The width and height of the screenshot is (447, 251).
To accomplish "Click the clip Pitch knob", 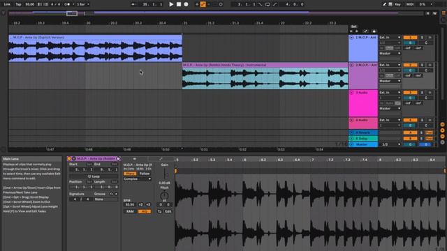I will click(164, 196).
